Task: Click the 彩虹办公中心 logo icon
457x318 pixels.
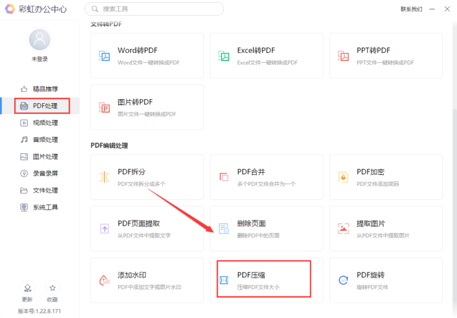Action: (10, 9)
